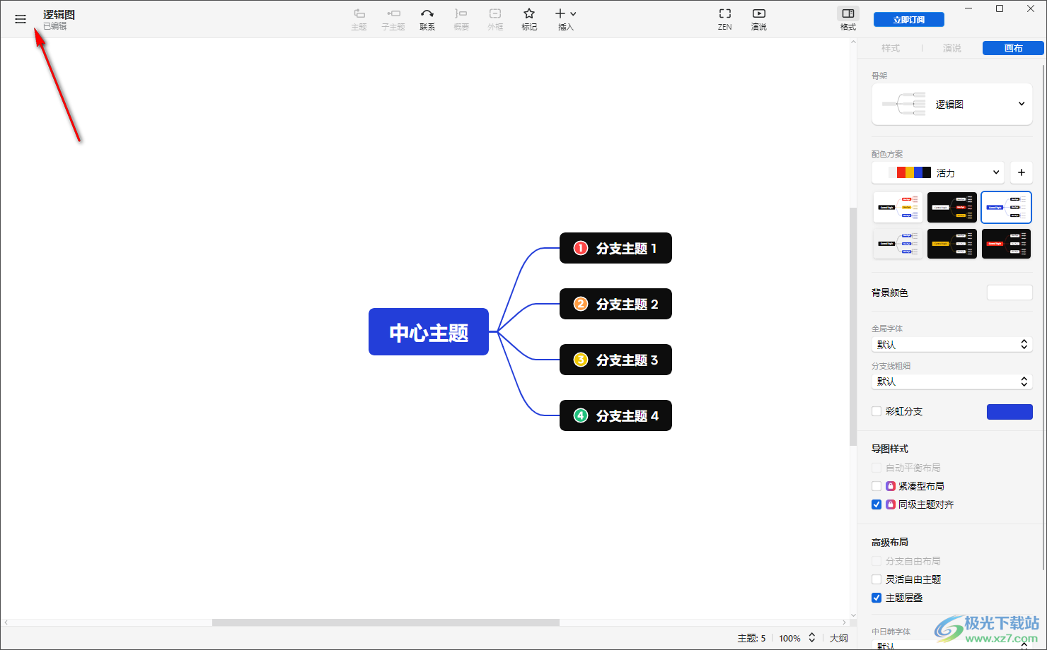Switch to the 大纲 outline view
Screen dimensions: 1047x650
click(x=839, y=638)
